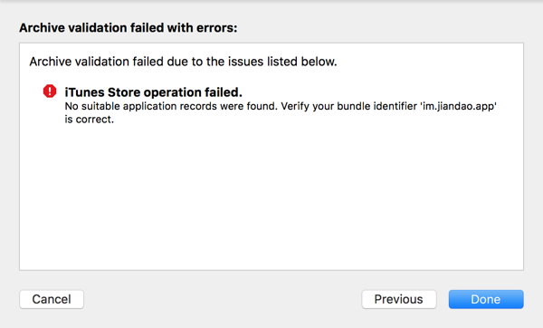Go back using the Previous button

pyautogui.click(x=399, y=299)
